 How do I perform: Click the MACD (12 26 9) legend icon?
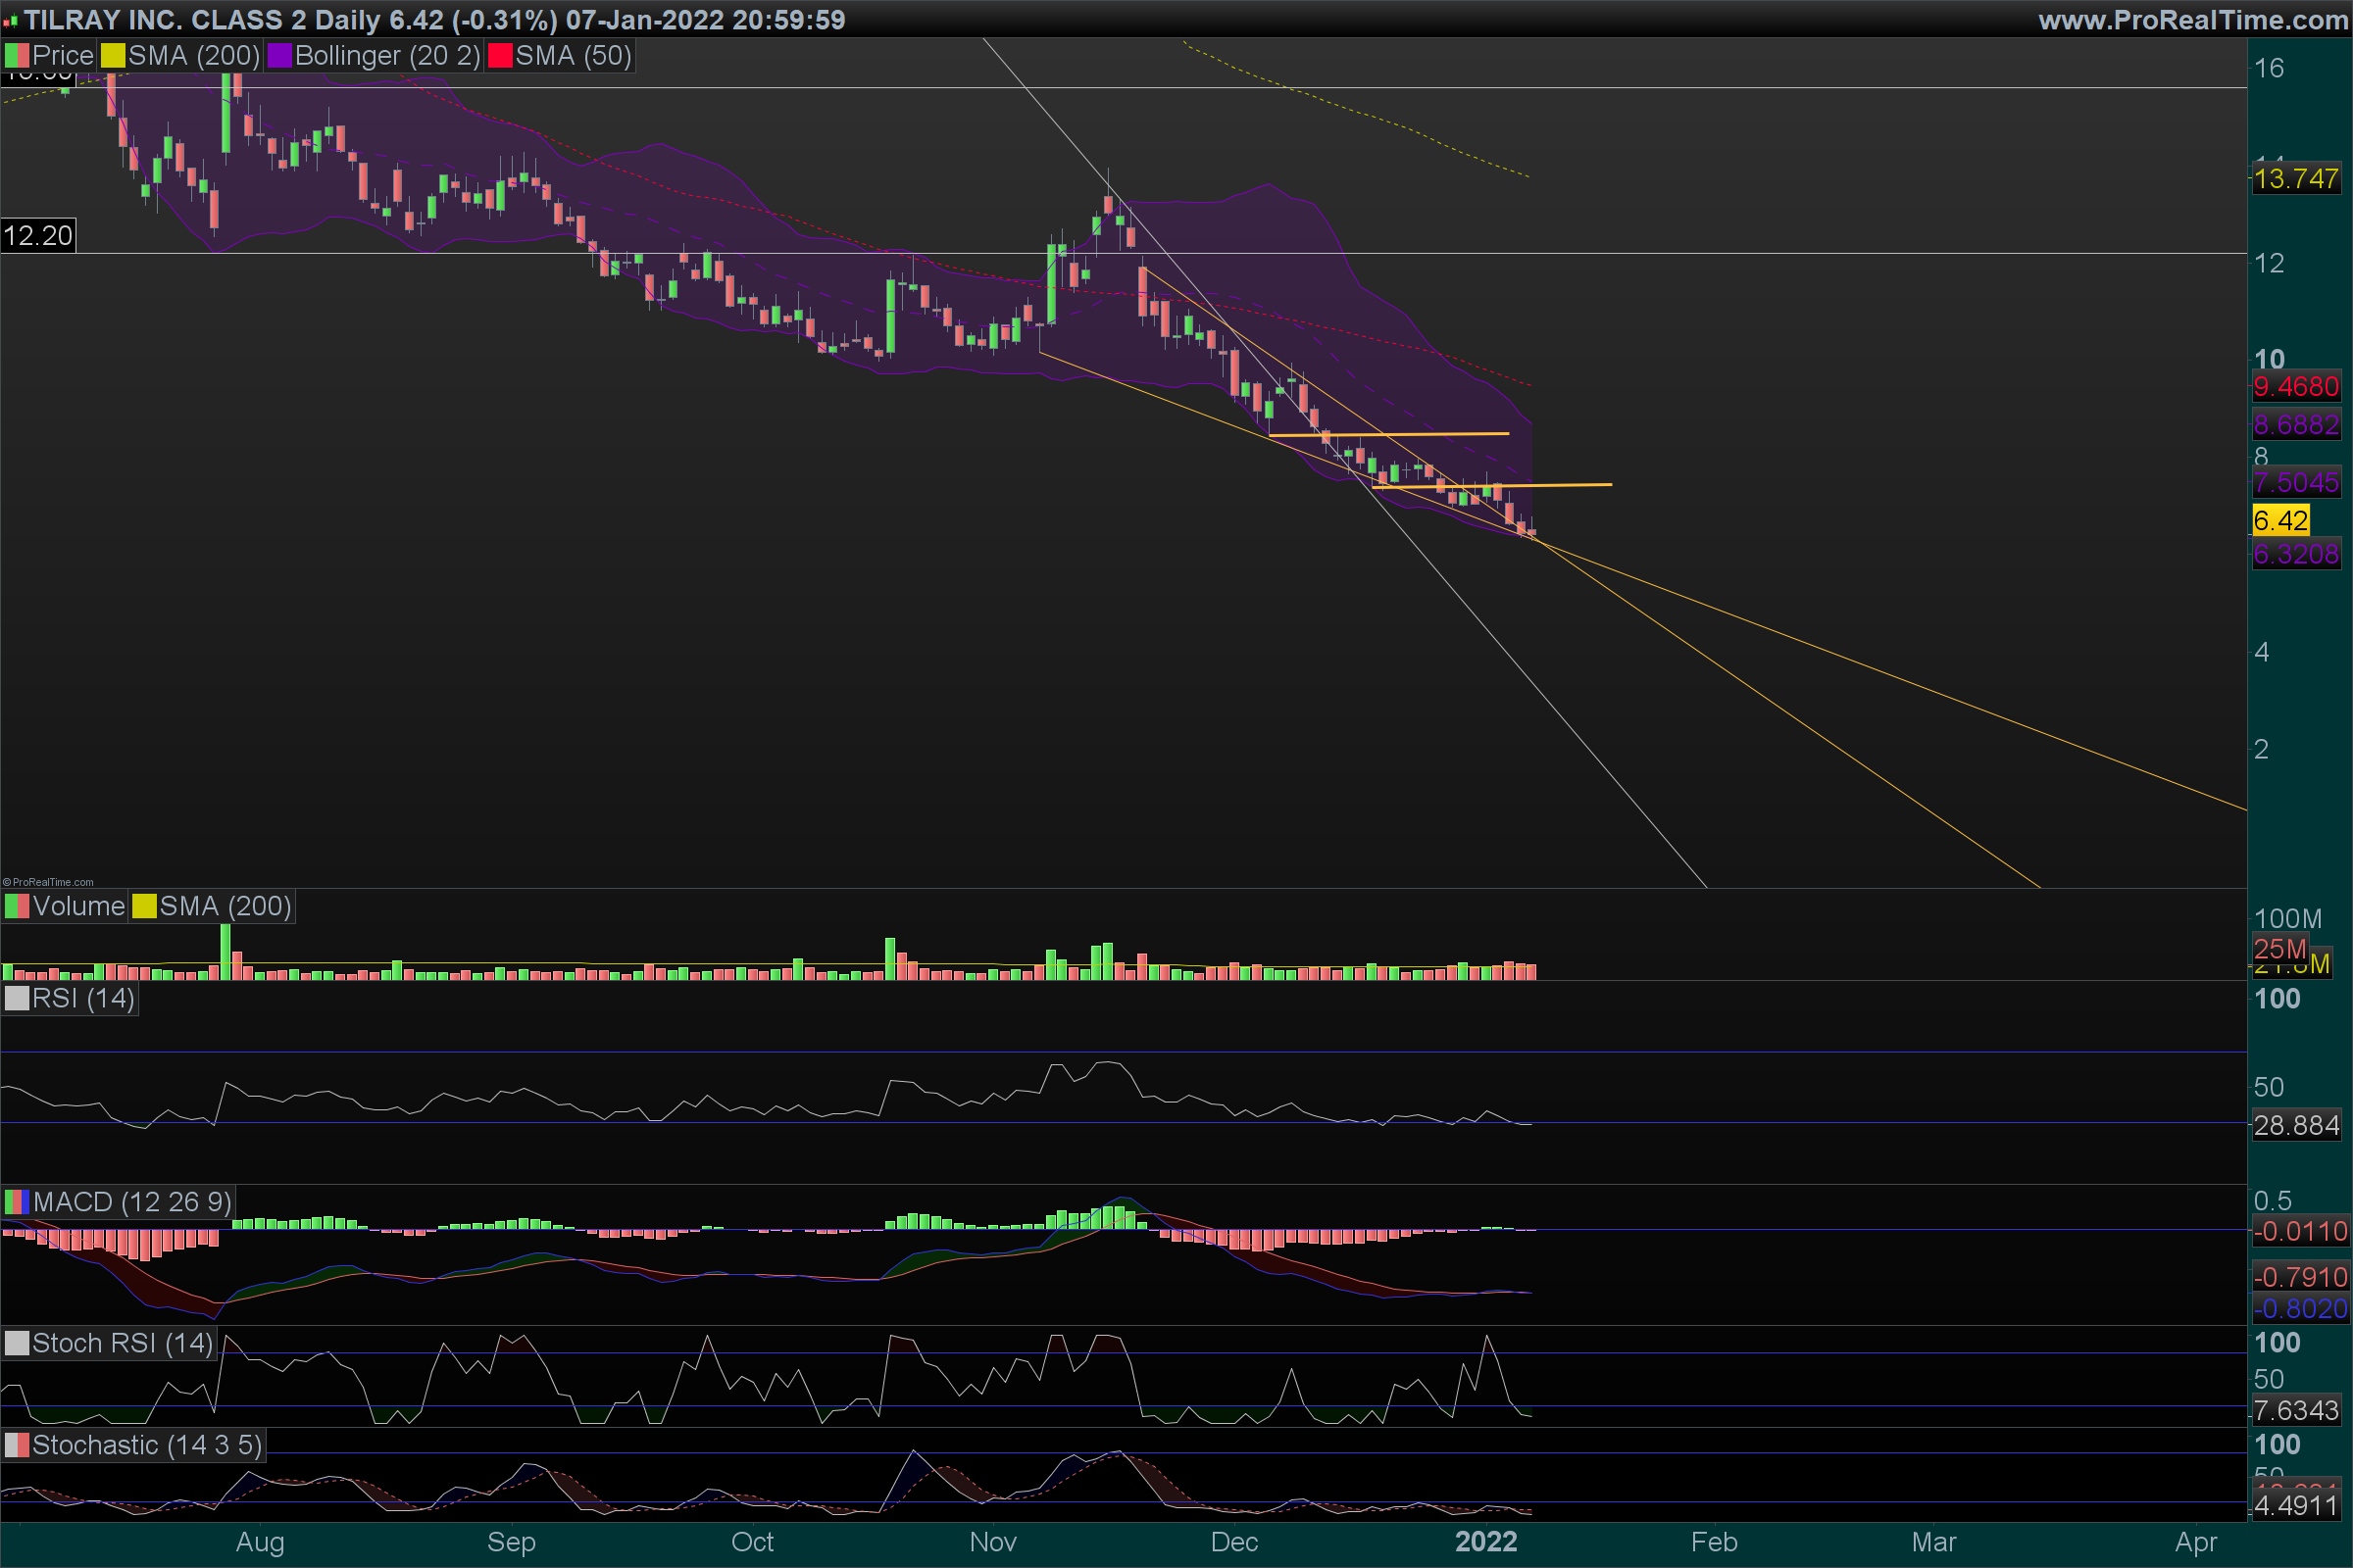(x=17, y=1202)
